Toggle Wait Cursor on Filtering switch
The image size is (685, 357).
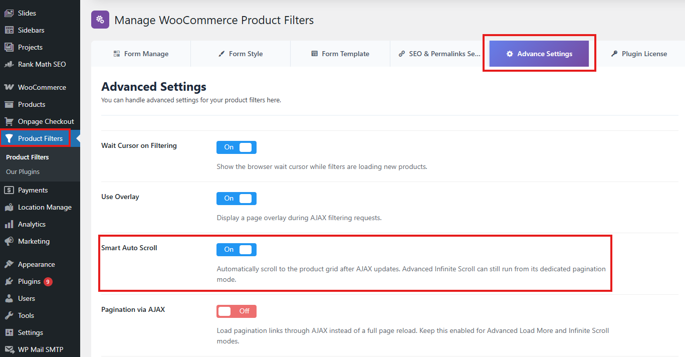(x=237, y=147)
